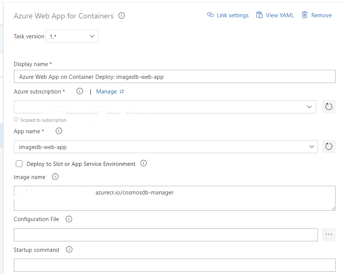Click the Display name text field
This screenshot has height=274, width=345.
[175, 77]
